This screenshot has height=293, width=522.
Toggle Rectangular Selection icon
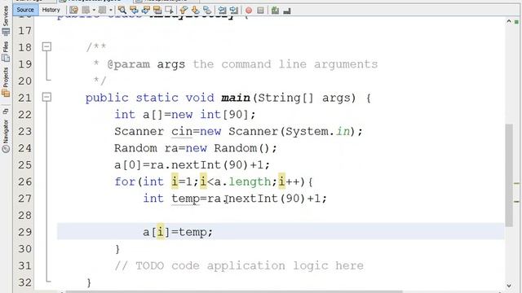pyautogui.click(x=169, y=11)
